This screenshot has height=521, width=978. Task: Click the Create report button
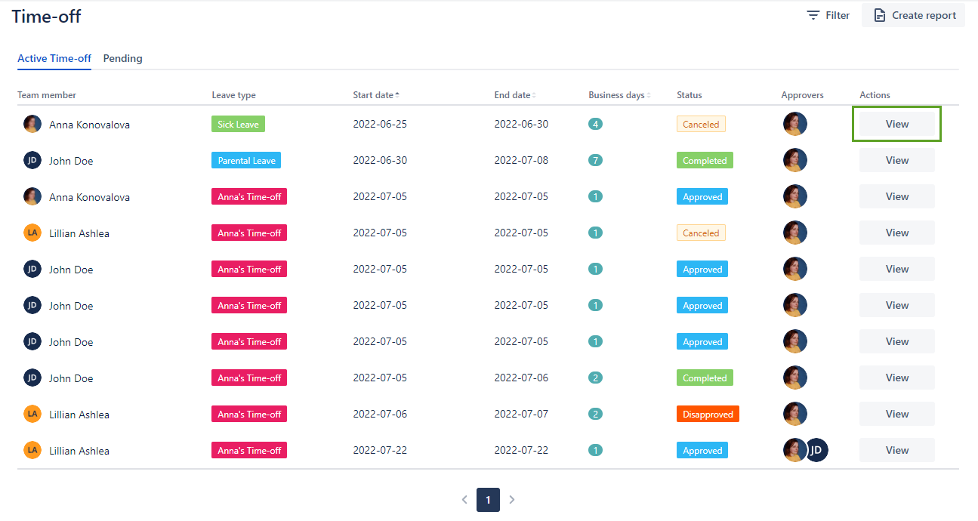914,15
